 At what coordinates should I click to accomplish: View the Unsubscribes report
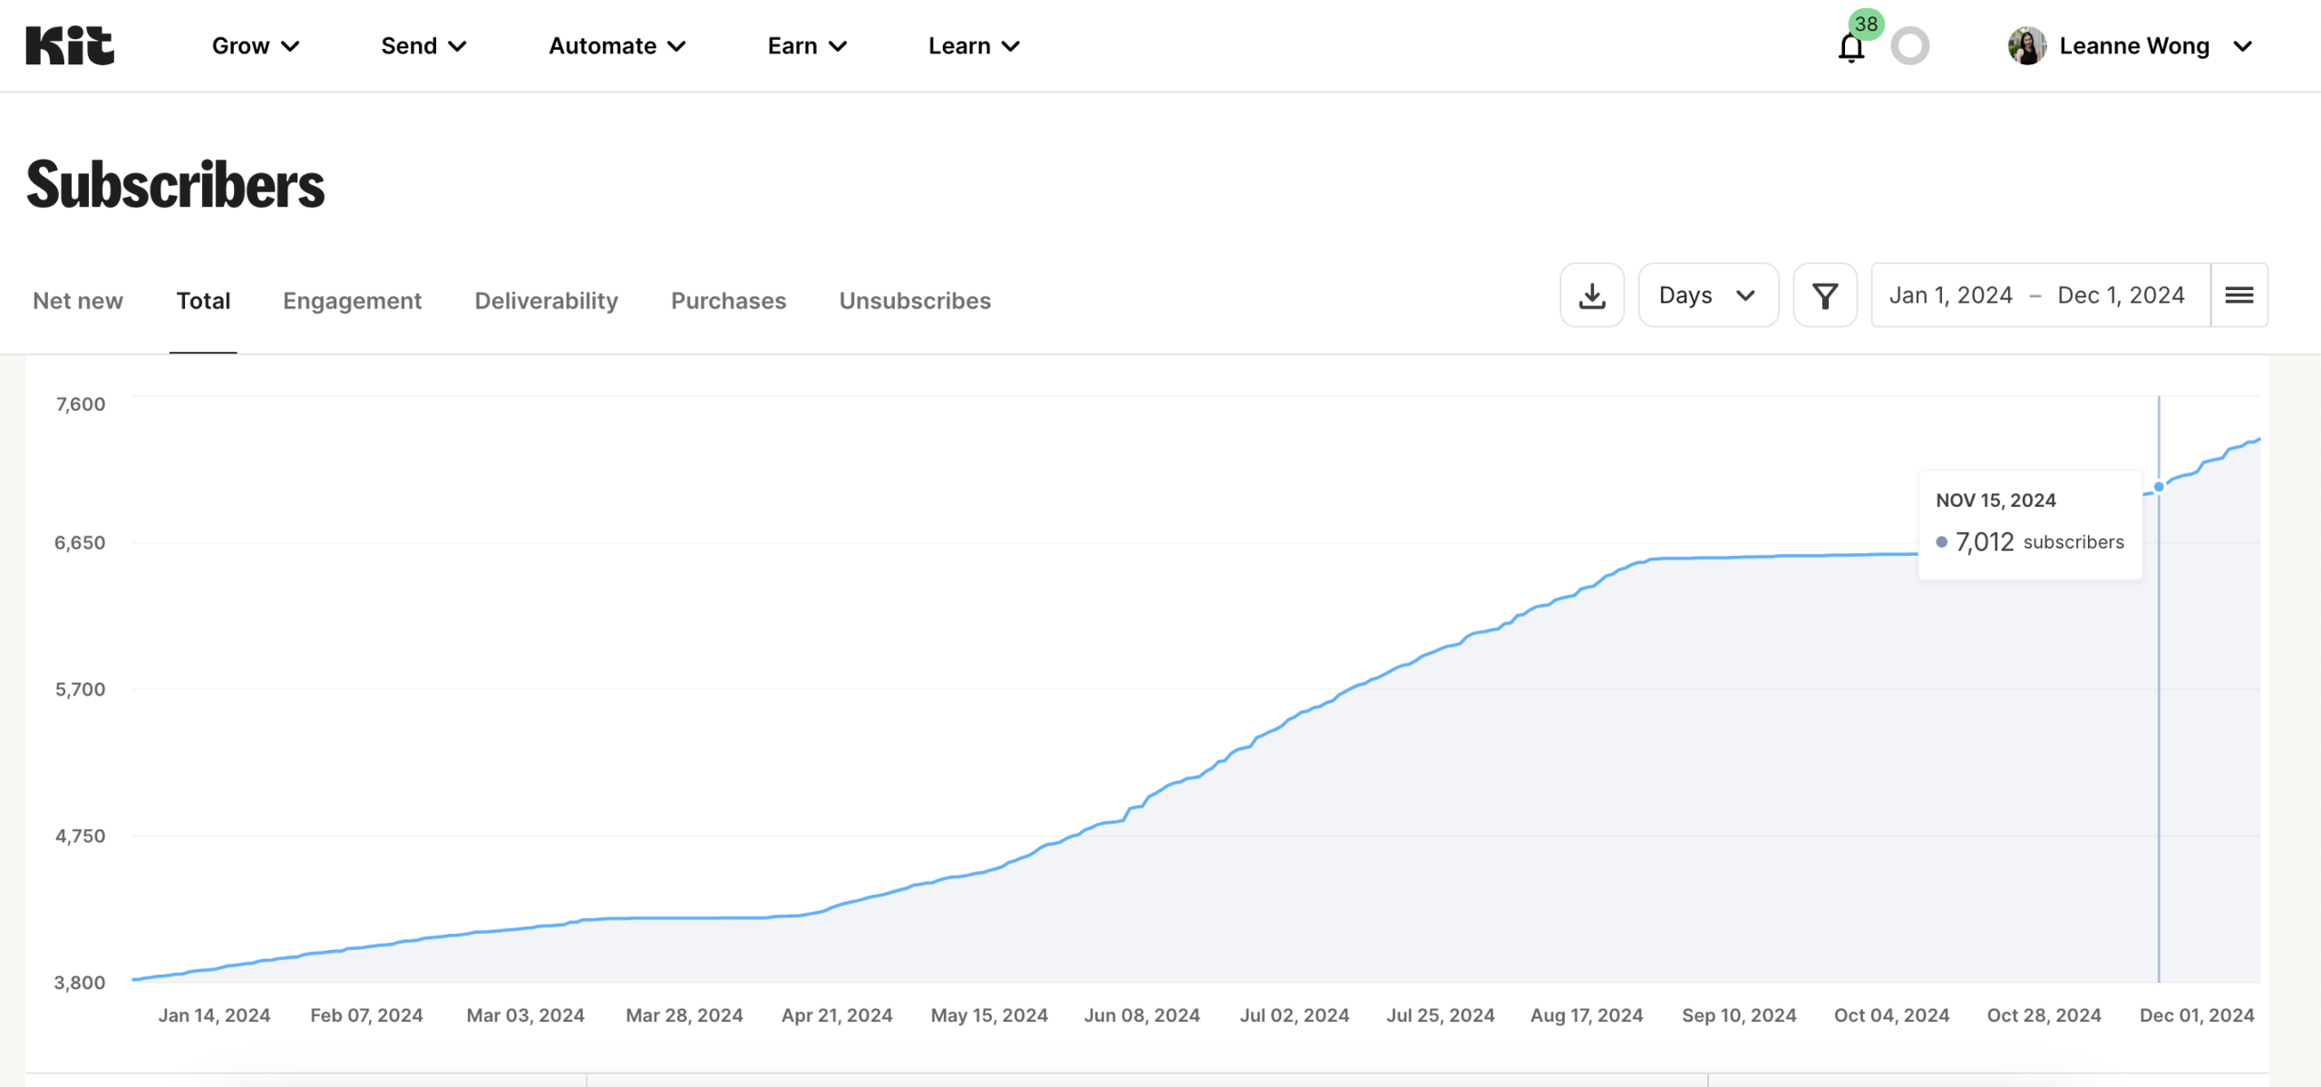pyautogui.click(x=914, y=300)
